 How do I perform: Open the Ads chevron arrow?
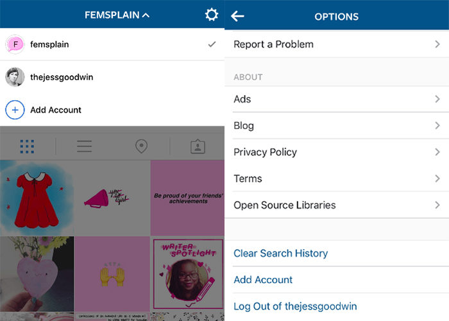coord(437,99)
